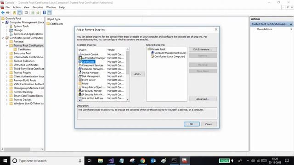The image size is (294, 165).
Task: Click the Back arrow in the MMC toolbar
Action: click(x=3, y=12)
